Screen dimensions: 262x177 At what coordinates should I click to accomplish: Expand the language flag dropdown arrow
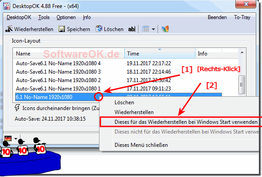click(x=16, y=138)
